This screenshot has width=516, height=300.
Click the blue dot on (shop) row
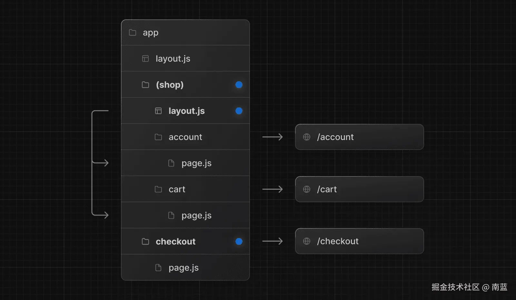coord(239,85)
